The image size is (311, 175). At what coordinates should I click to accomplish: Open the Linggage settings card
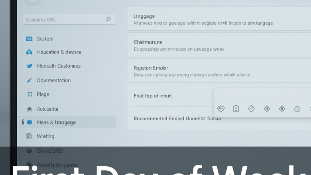219,19
